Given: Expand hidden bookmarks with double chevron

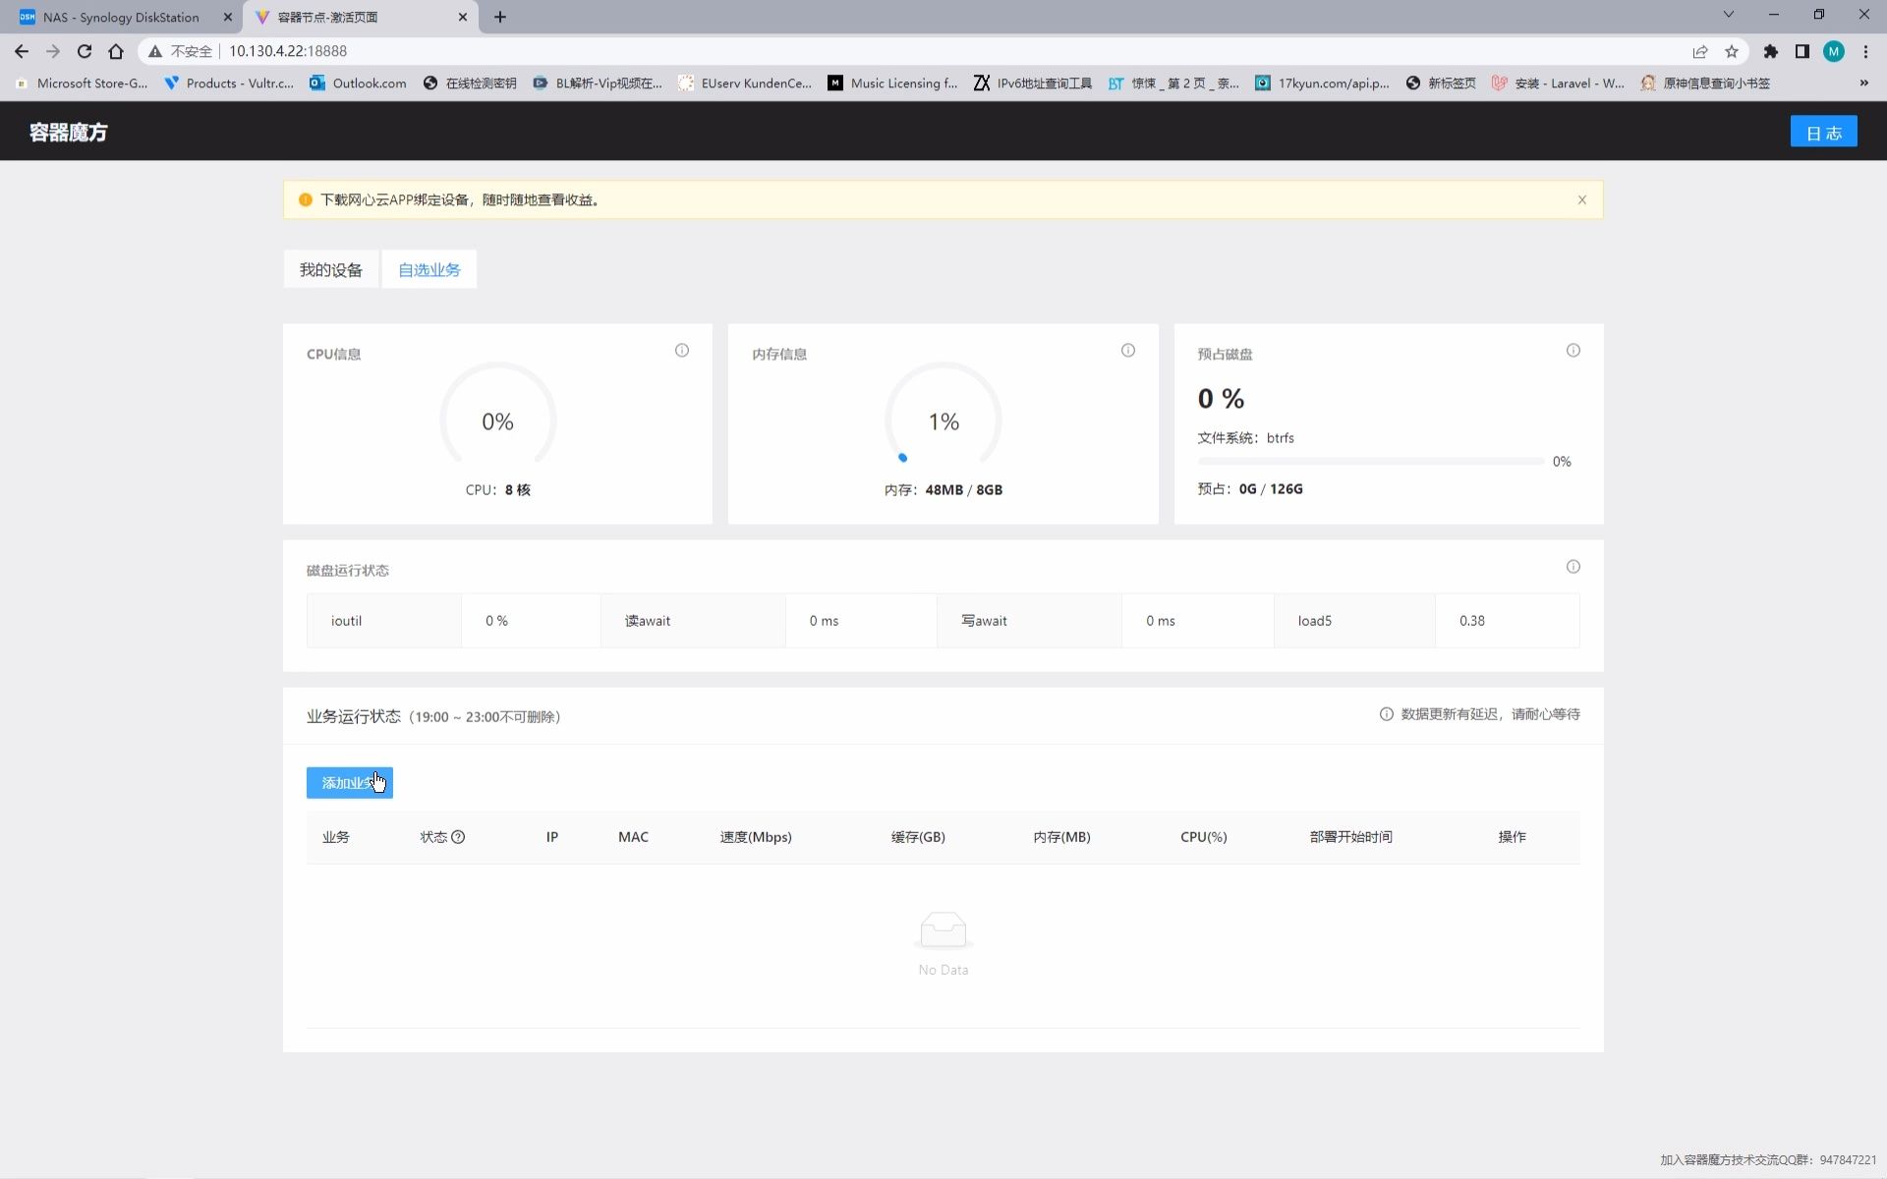Looking at the screenshot, I should pos(1864,84).
